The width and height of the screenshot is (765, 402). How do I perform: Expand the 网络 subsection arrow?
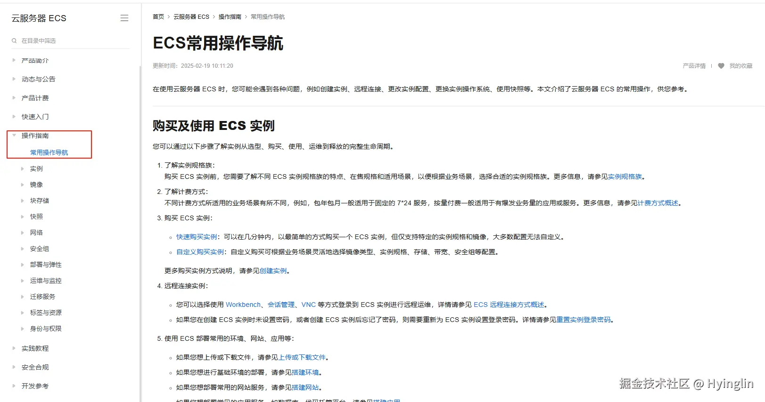click(x=22, y=233)
